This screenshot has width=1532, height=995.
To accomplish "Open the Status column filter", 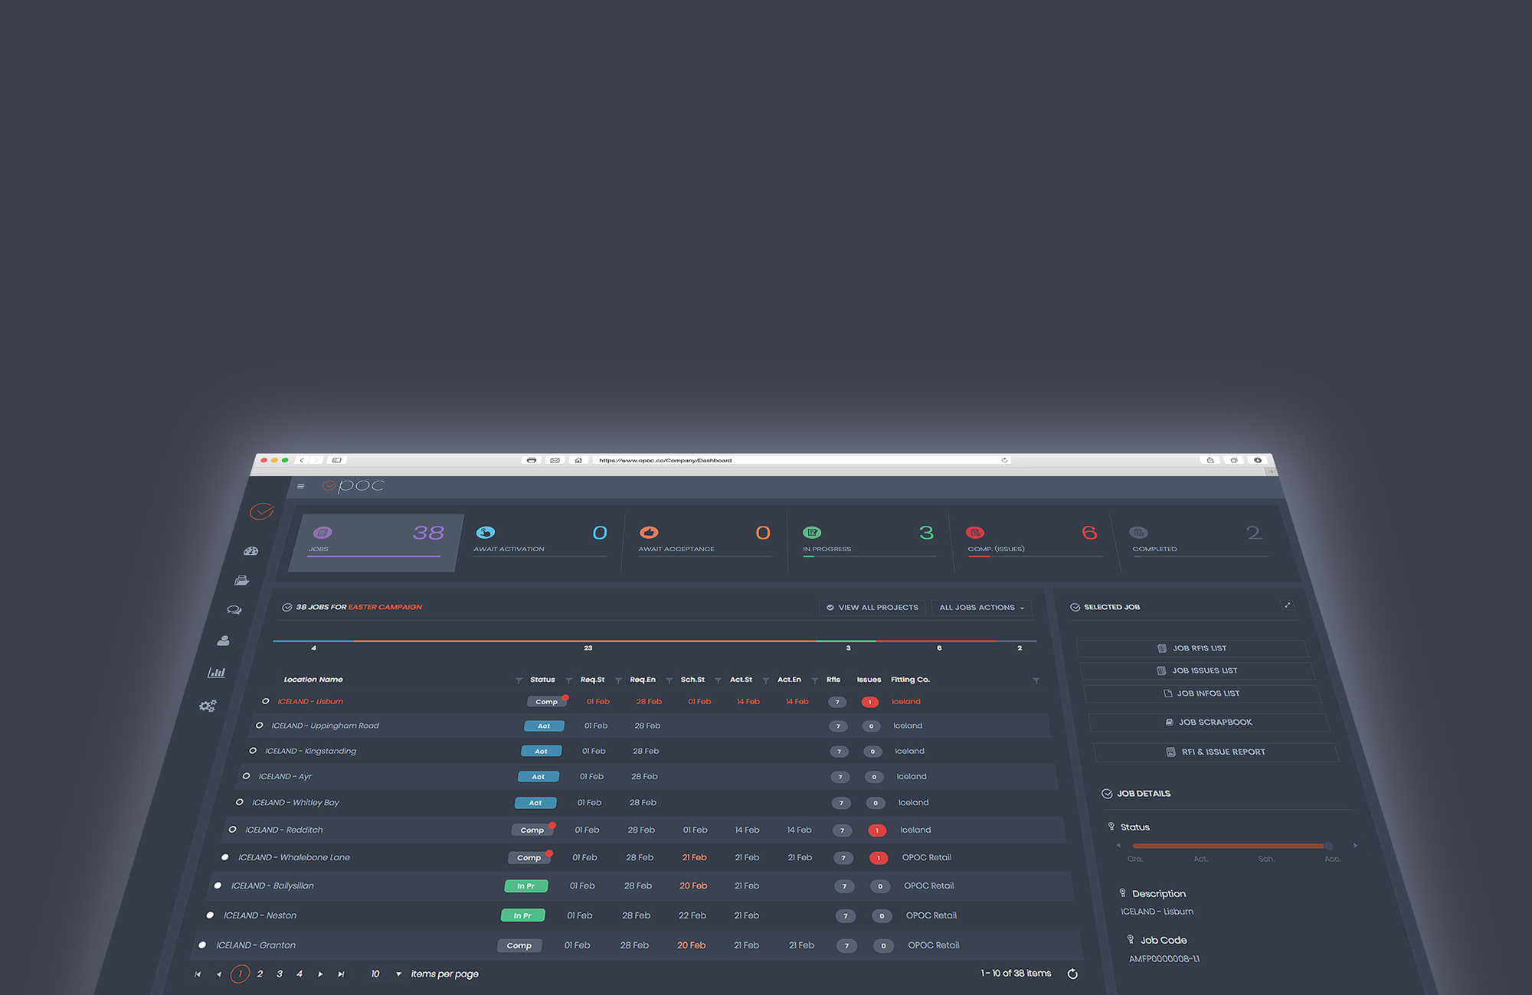I will tap(568, 680).
